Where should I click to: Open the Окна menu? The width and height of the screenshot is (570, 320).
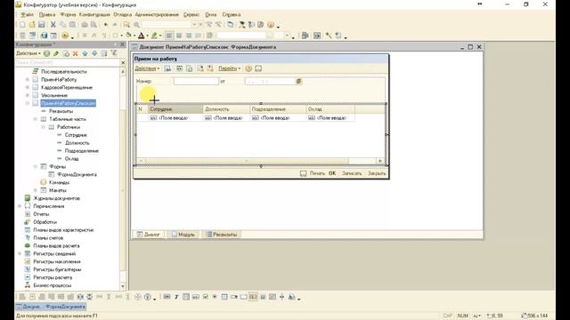pyautogui.click(x=211, y=15)
